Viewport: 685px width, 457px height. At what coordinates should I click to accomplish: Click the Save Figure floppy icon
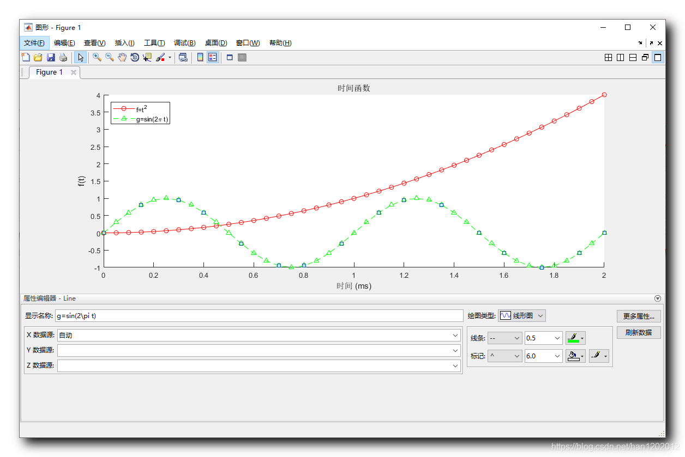(x=51, y=57)
